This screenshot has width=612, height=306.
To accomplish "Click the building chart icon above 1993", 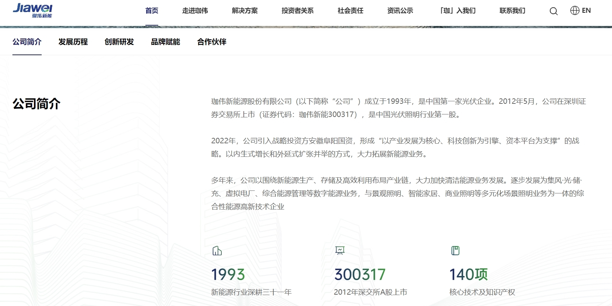I will point(217,251).
